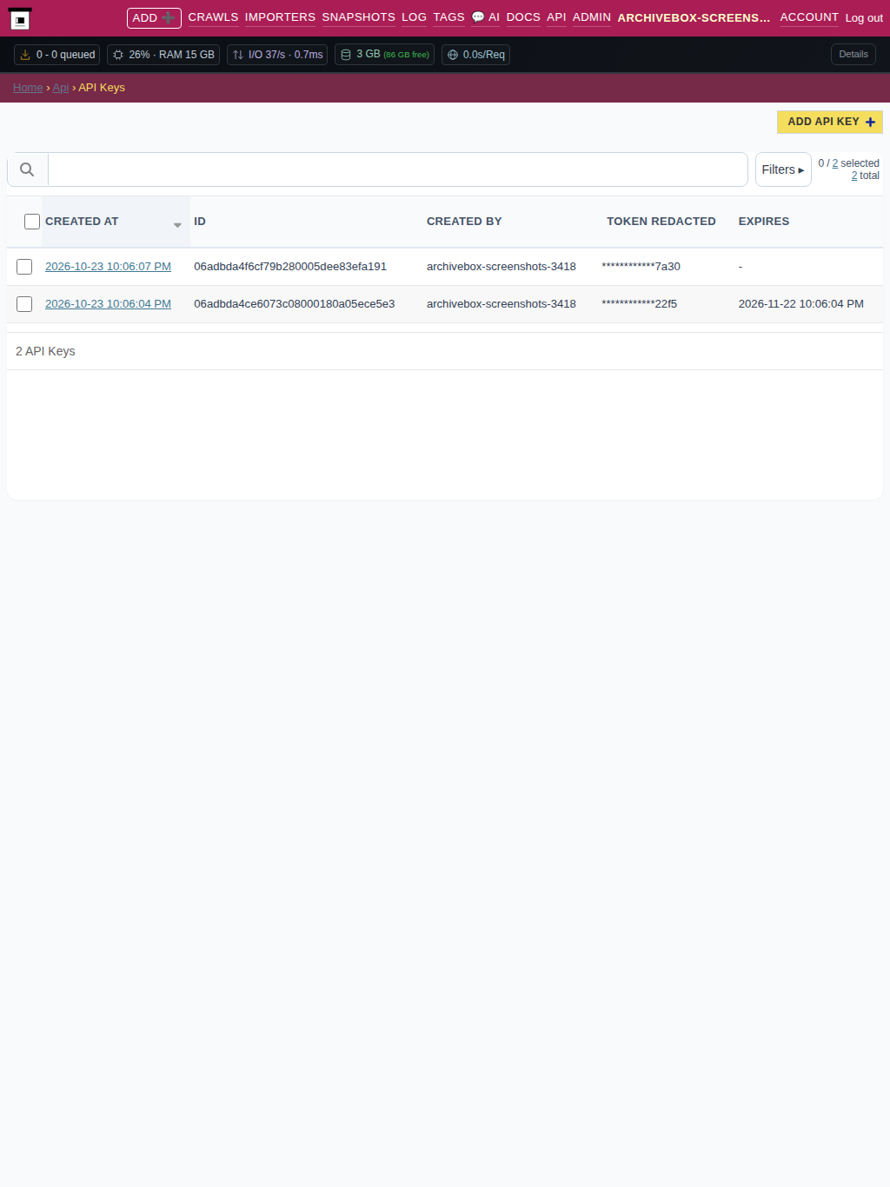
Task: Click the TOKEN REDACTED column header
Action: pos(661,222)
